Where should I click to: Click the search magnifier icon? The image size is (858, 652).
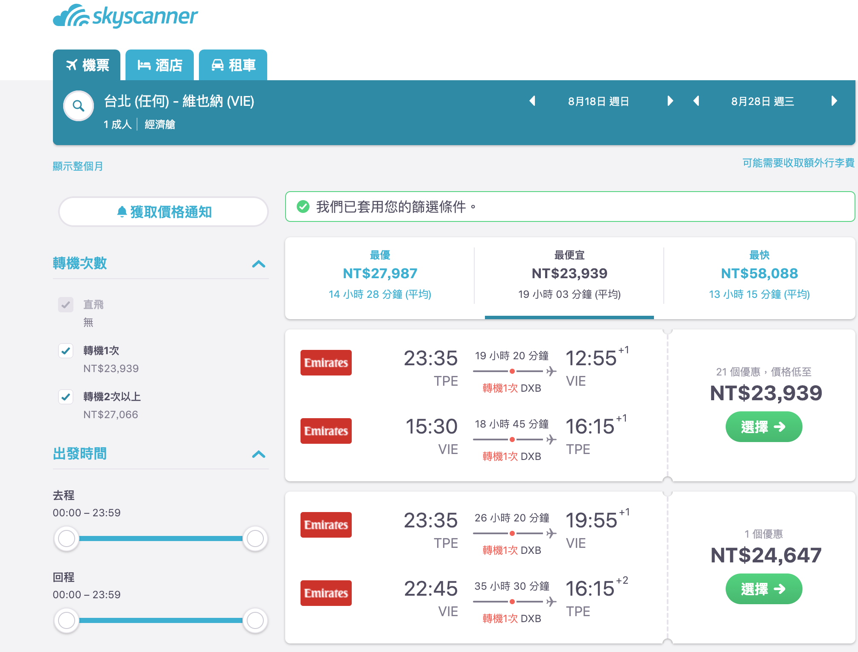coord(78,105)
